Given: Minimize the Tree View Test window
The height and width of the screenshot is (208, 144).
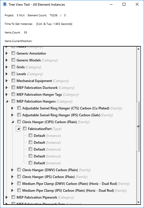Looking at the screenshot, I should tap(111, 4).
